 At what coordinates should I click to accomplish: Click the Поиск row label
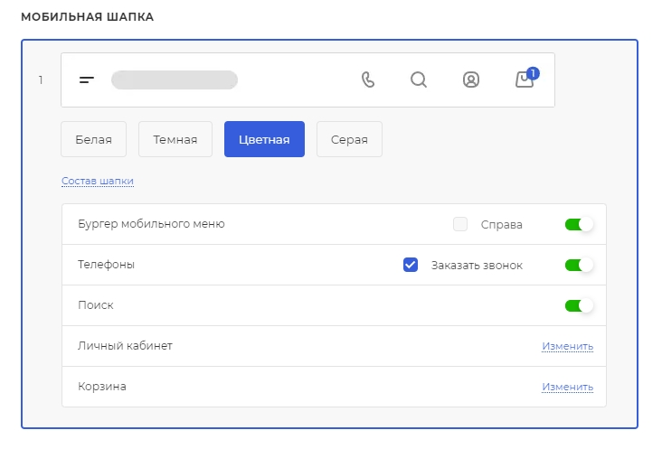pyautogui.click(x=96, y=304)
